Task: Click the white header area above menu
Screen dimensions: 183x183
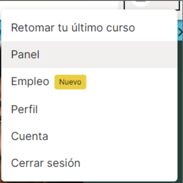Action: point(58,5)
